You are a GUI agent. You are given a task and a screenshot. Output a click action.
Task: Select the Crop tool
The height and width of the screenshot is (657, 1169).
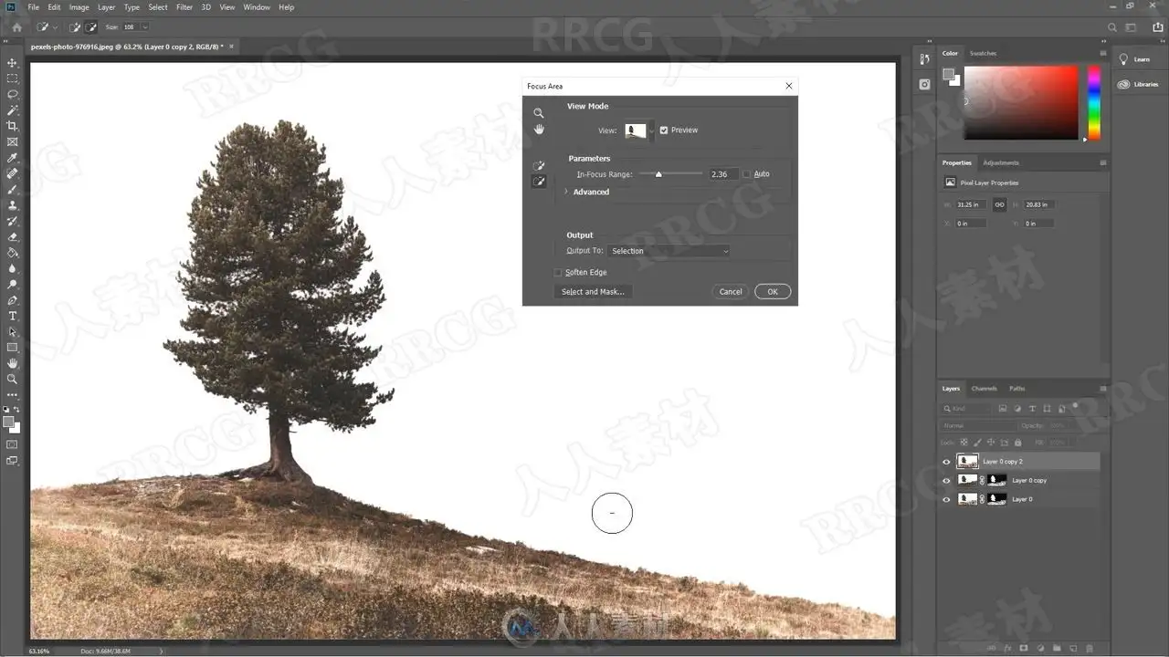[x=12, y=126]
